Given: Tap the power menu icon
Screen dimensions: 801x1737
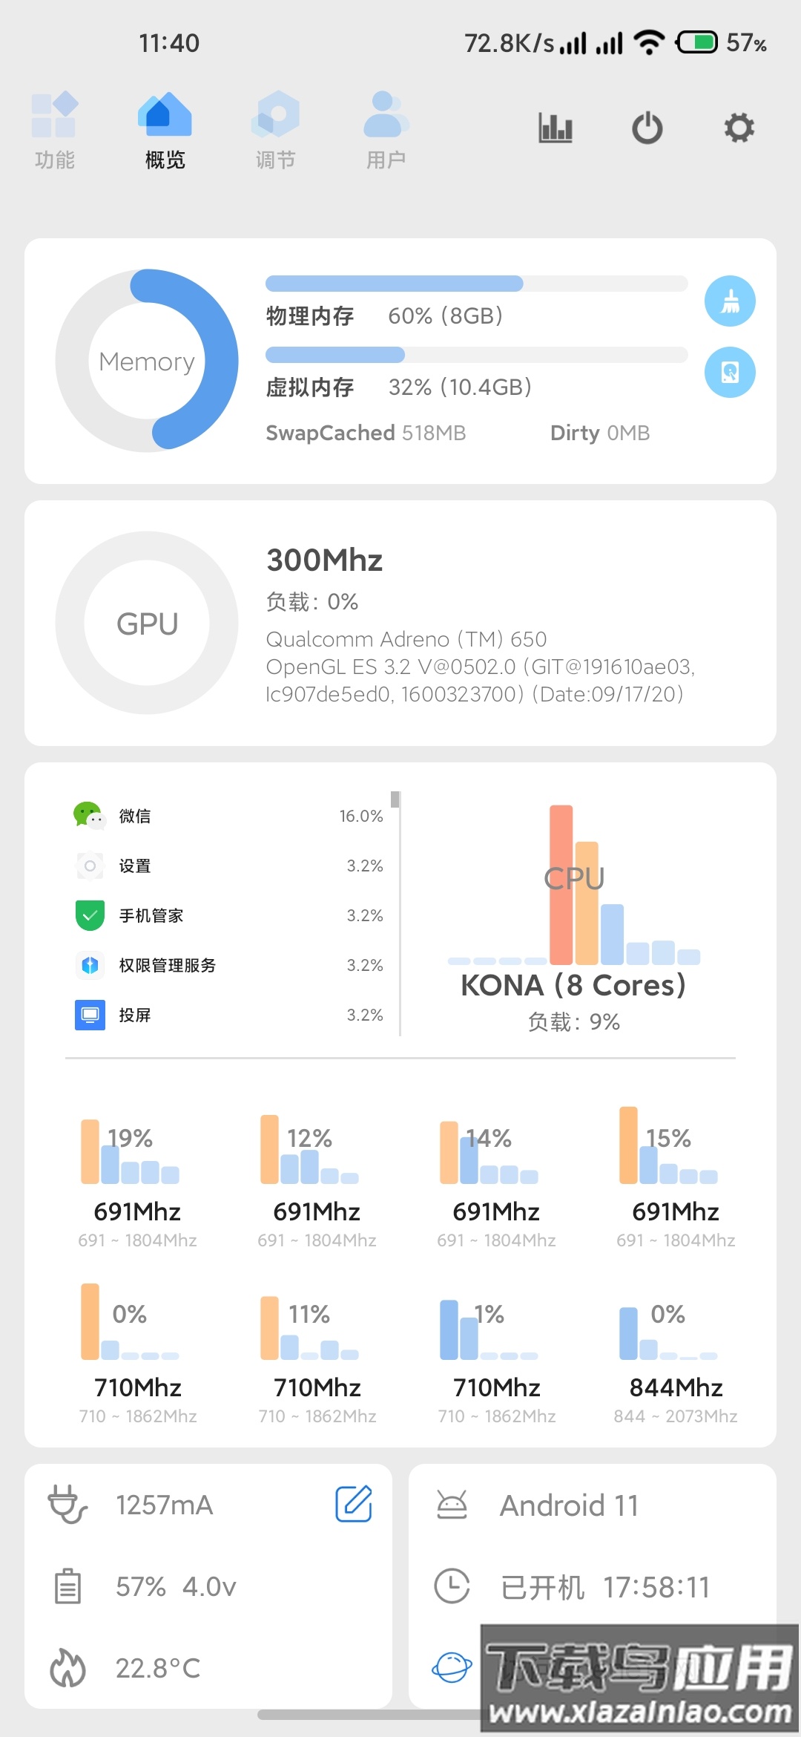Looking at the screenshot, I should 647,128.
